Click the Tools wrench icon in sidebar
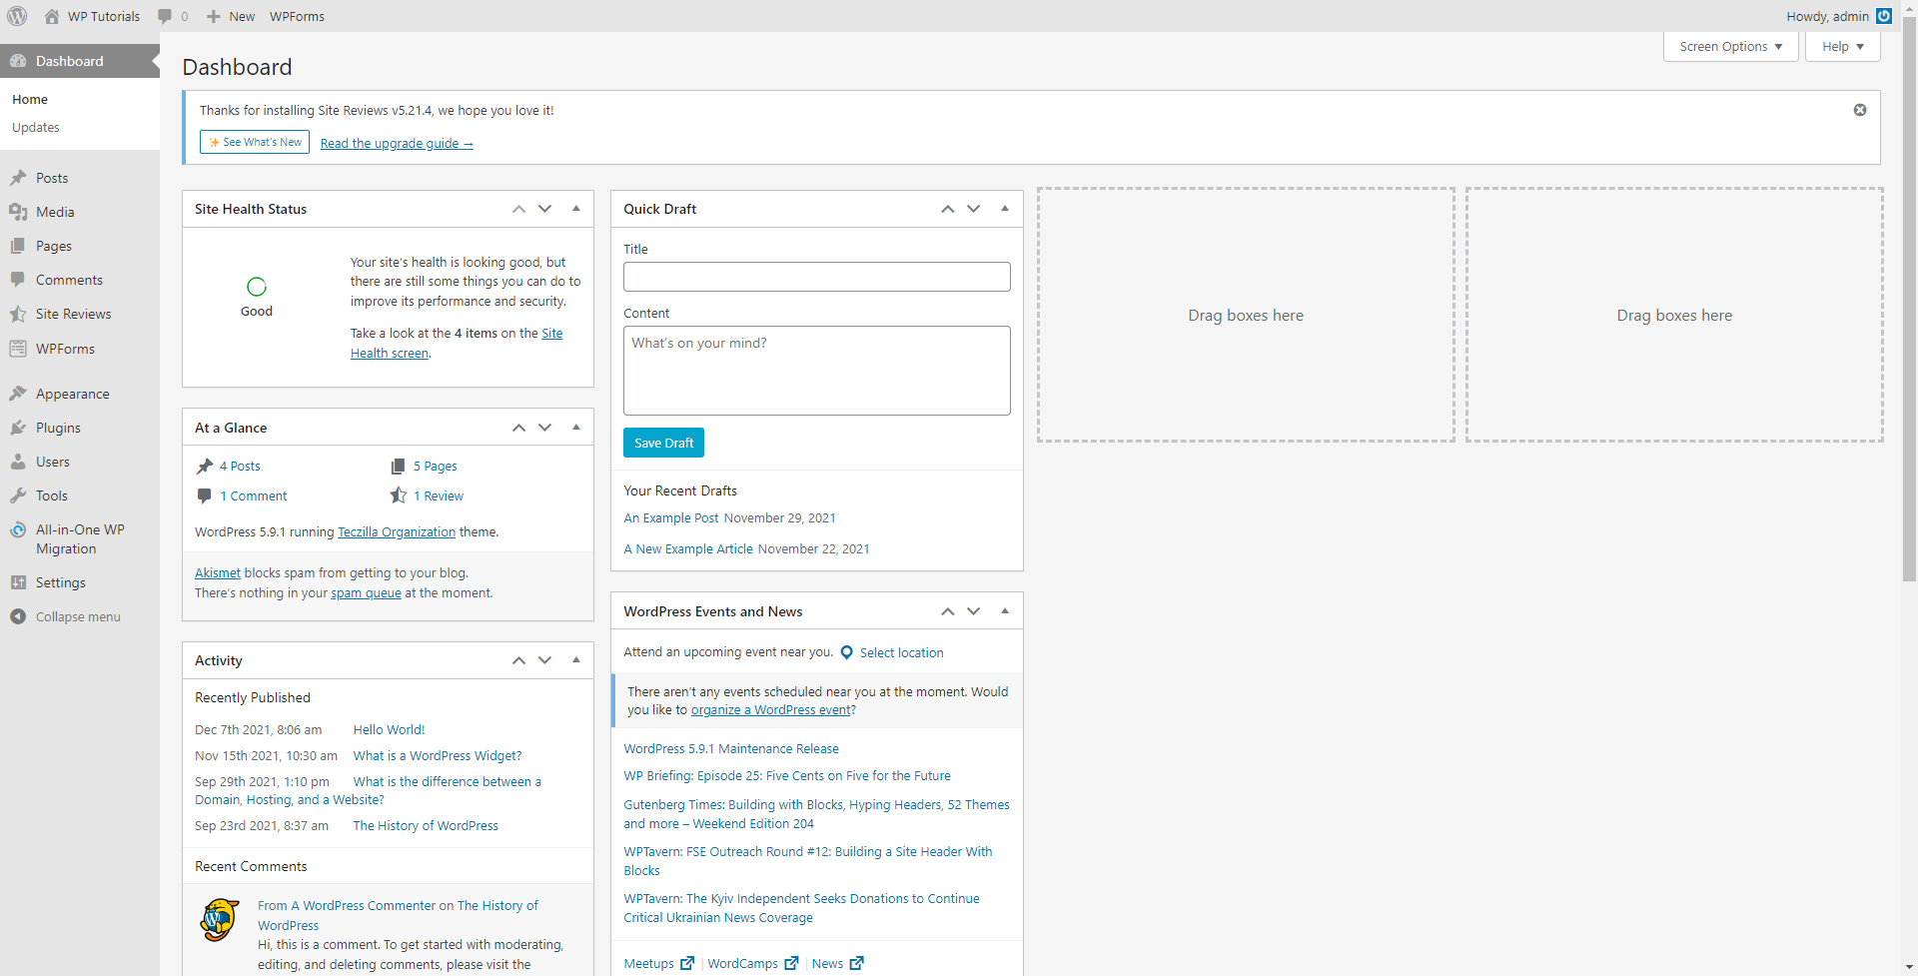 (x=18, y=495)
